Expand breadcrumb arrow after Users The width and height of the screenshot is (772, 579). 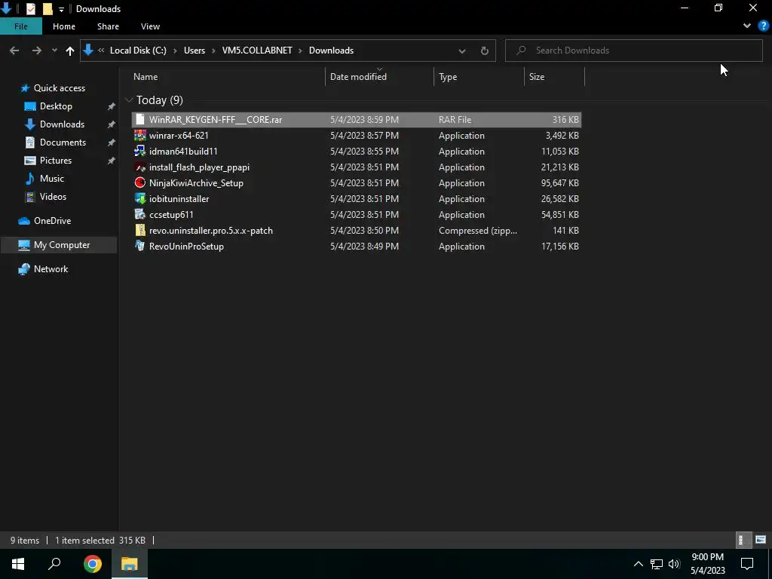(x=213, y=51)
